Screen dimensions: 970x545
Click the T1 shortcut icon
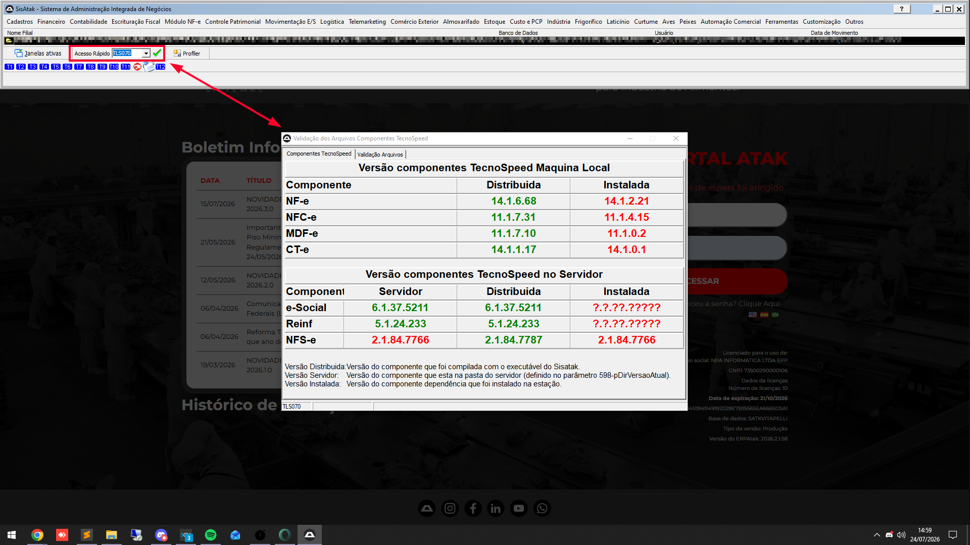pos(9,67)
